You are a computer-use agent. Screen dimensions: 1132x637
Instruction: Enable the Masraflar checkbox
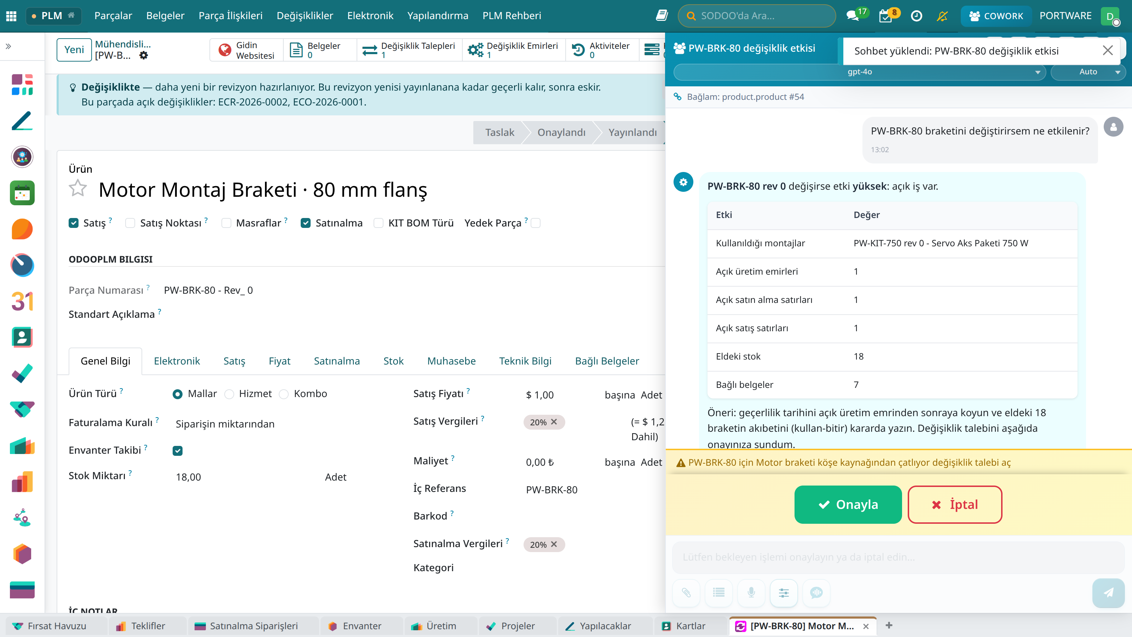point(226,223)
